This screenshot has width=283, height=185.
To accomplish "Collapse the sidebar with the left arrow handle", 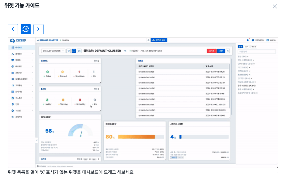I will click(36, 140).
